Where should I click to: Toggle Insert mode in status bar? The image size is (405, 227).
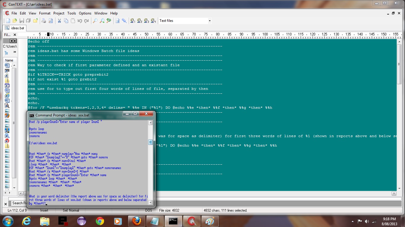pyautogui.click(x=44, y=210)
